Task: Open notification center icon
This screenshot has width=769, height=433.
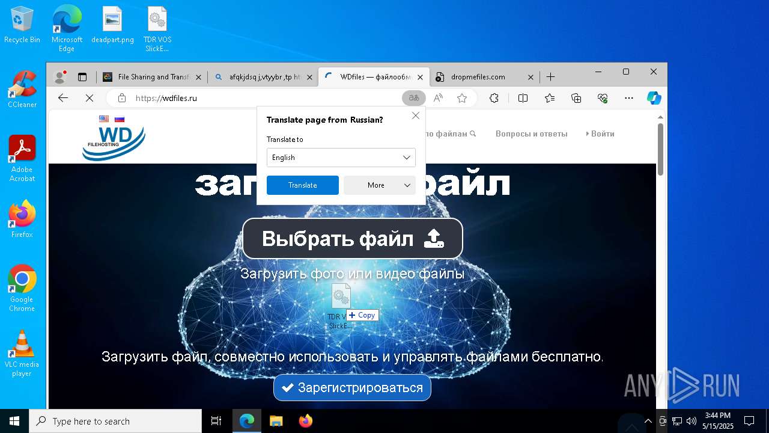Action: [749, 421]
